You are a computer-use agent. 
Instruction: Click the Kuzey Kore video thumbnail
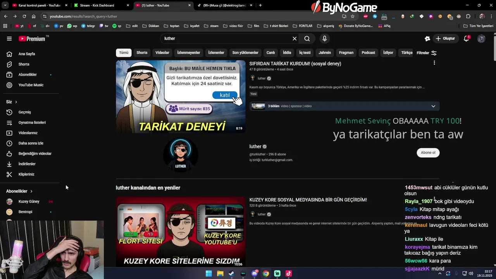point(181,231)
